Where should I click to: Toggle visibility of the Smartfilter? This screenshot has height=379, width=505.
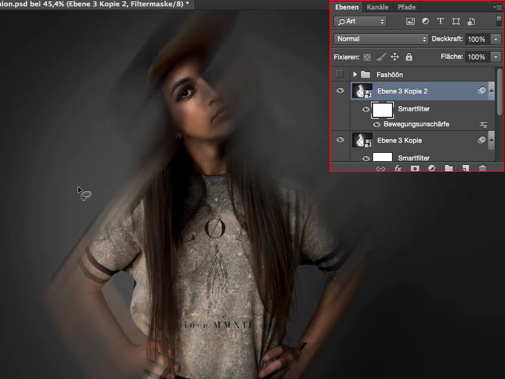click(x=365, y=109)
